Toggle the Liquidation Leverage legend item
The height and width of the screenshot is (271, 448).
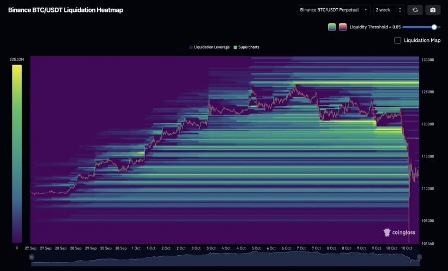210,47
